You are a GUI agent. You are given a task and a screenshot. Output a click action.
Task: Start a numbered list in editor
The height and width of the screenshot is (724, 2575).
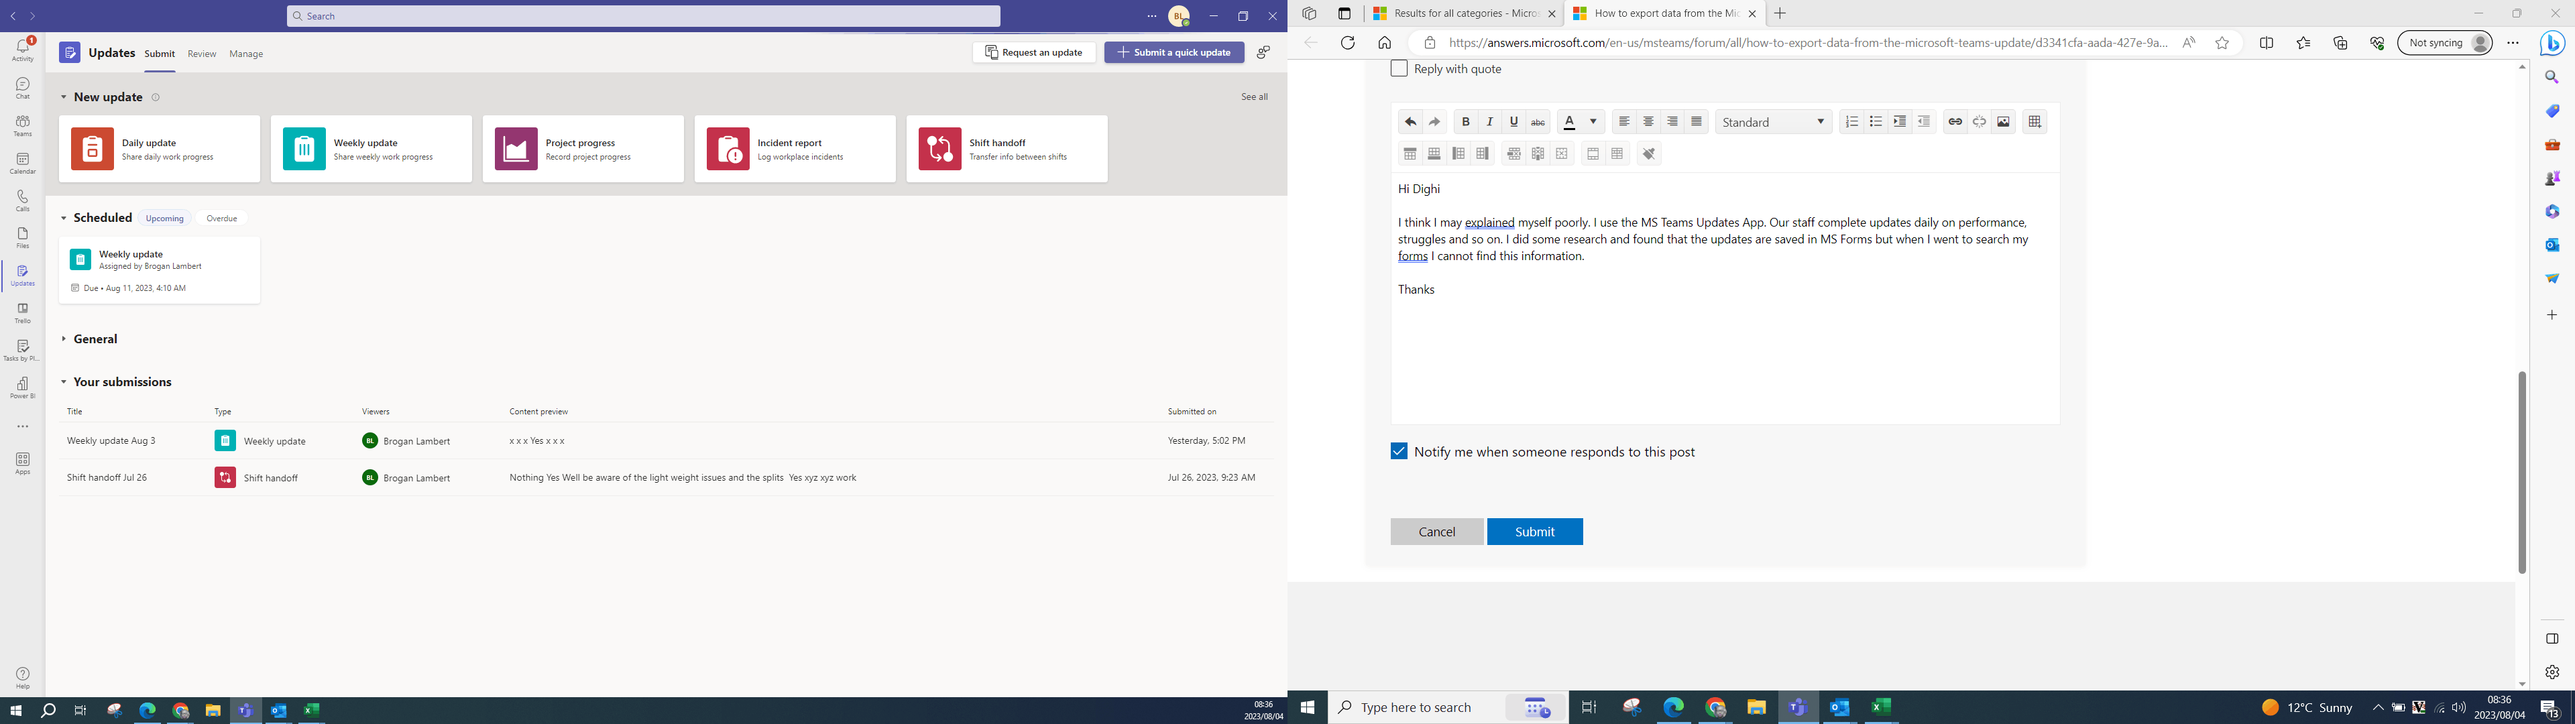[x=1851, y=122]
